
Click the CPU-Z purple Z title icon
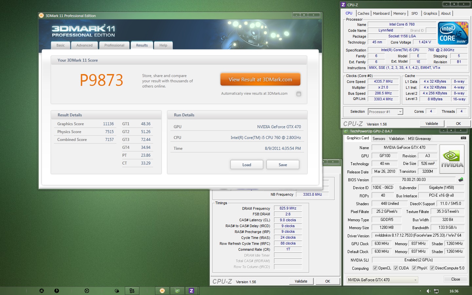click(343, 5)
